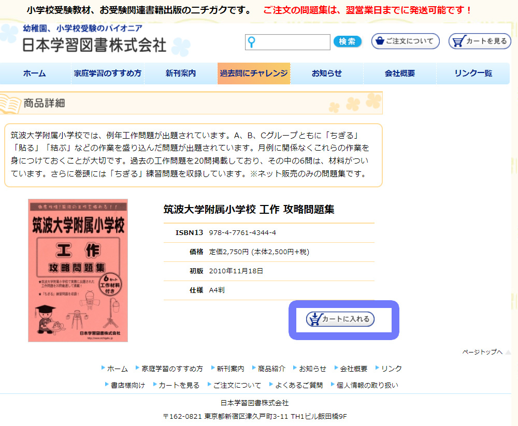Jump up via ページトップへ link
Screen dimensions: 518x426
482,352
